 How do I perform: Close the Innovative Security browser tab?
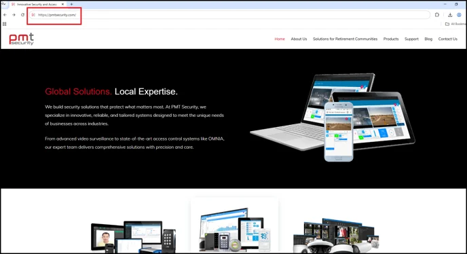click(x=62, y=4)
